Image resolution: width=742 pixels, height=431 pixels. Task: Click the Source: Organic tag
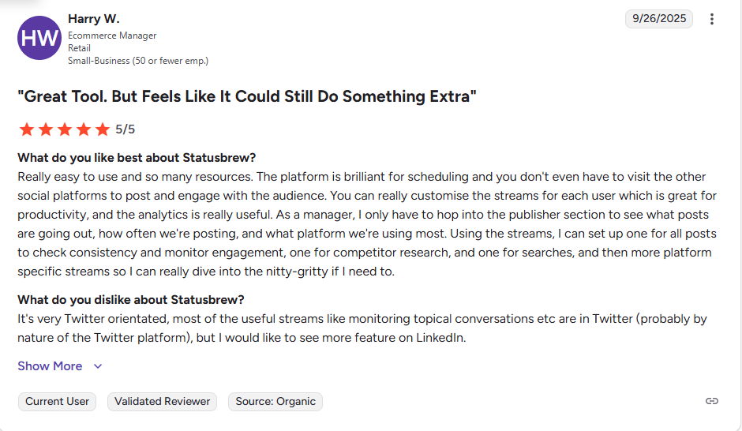[275, 401]
